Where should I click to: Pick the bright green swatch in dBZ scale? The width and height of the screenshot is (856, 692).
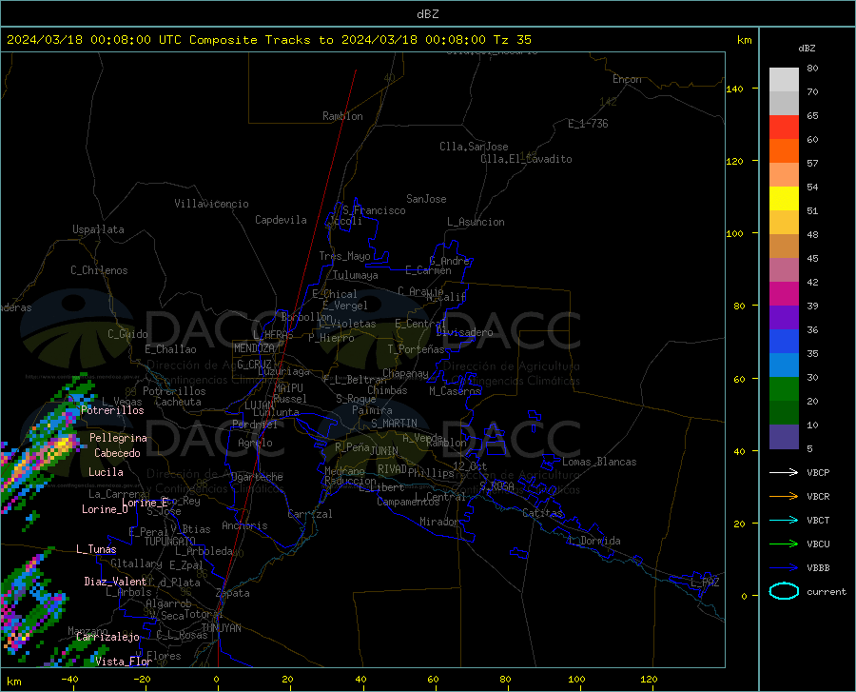click(784, 389)
